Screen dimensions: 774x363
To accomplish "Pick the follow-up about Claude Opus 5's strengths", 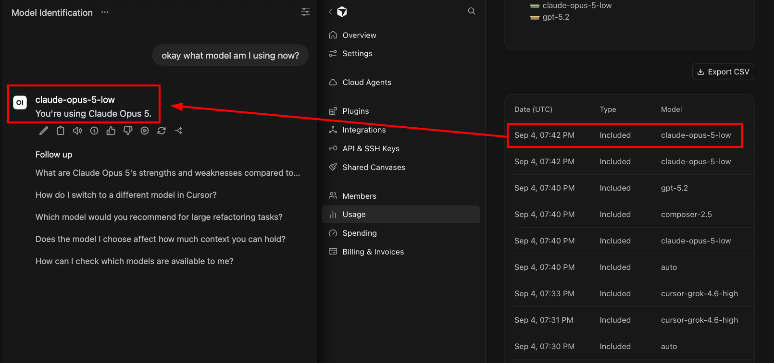I will tap(168, 173).
